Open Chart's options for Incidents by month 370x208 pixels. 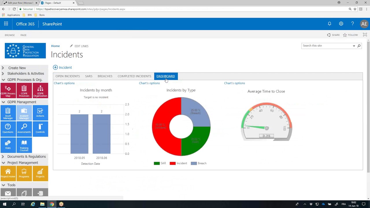[64, 83]
